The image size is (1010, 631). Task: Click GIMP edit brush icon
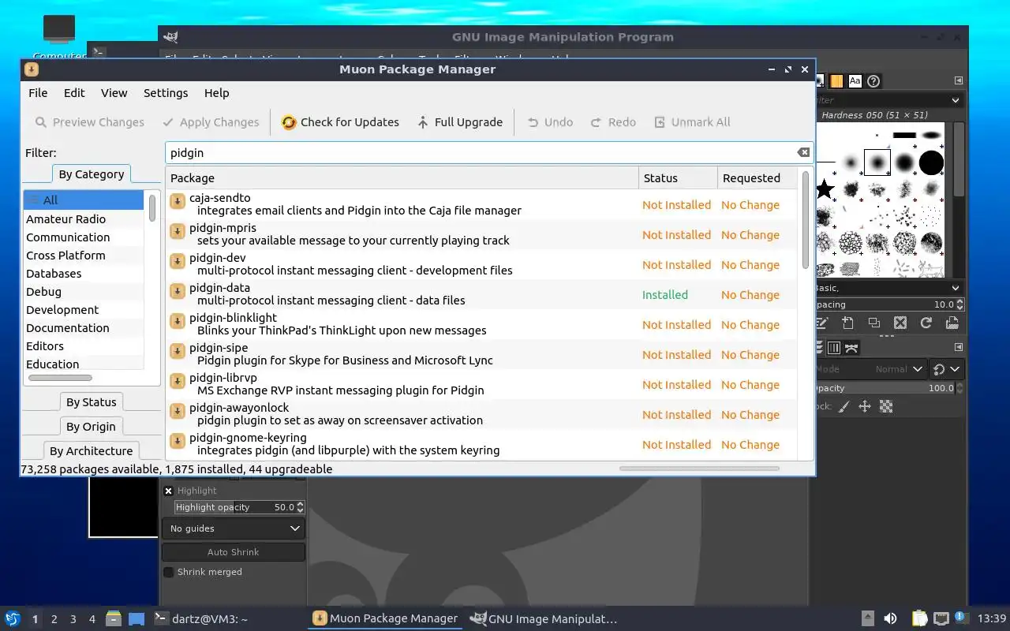[x=821, y=323]
